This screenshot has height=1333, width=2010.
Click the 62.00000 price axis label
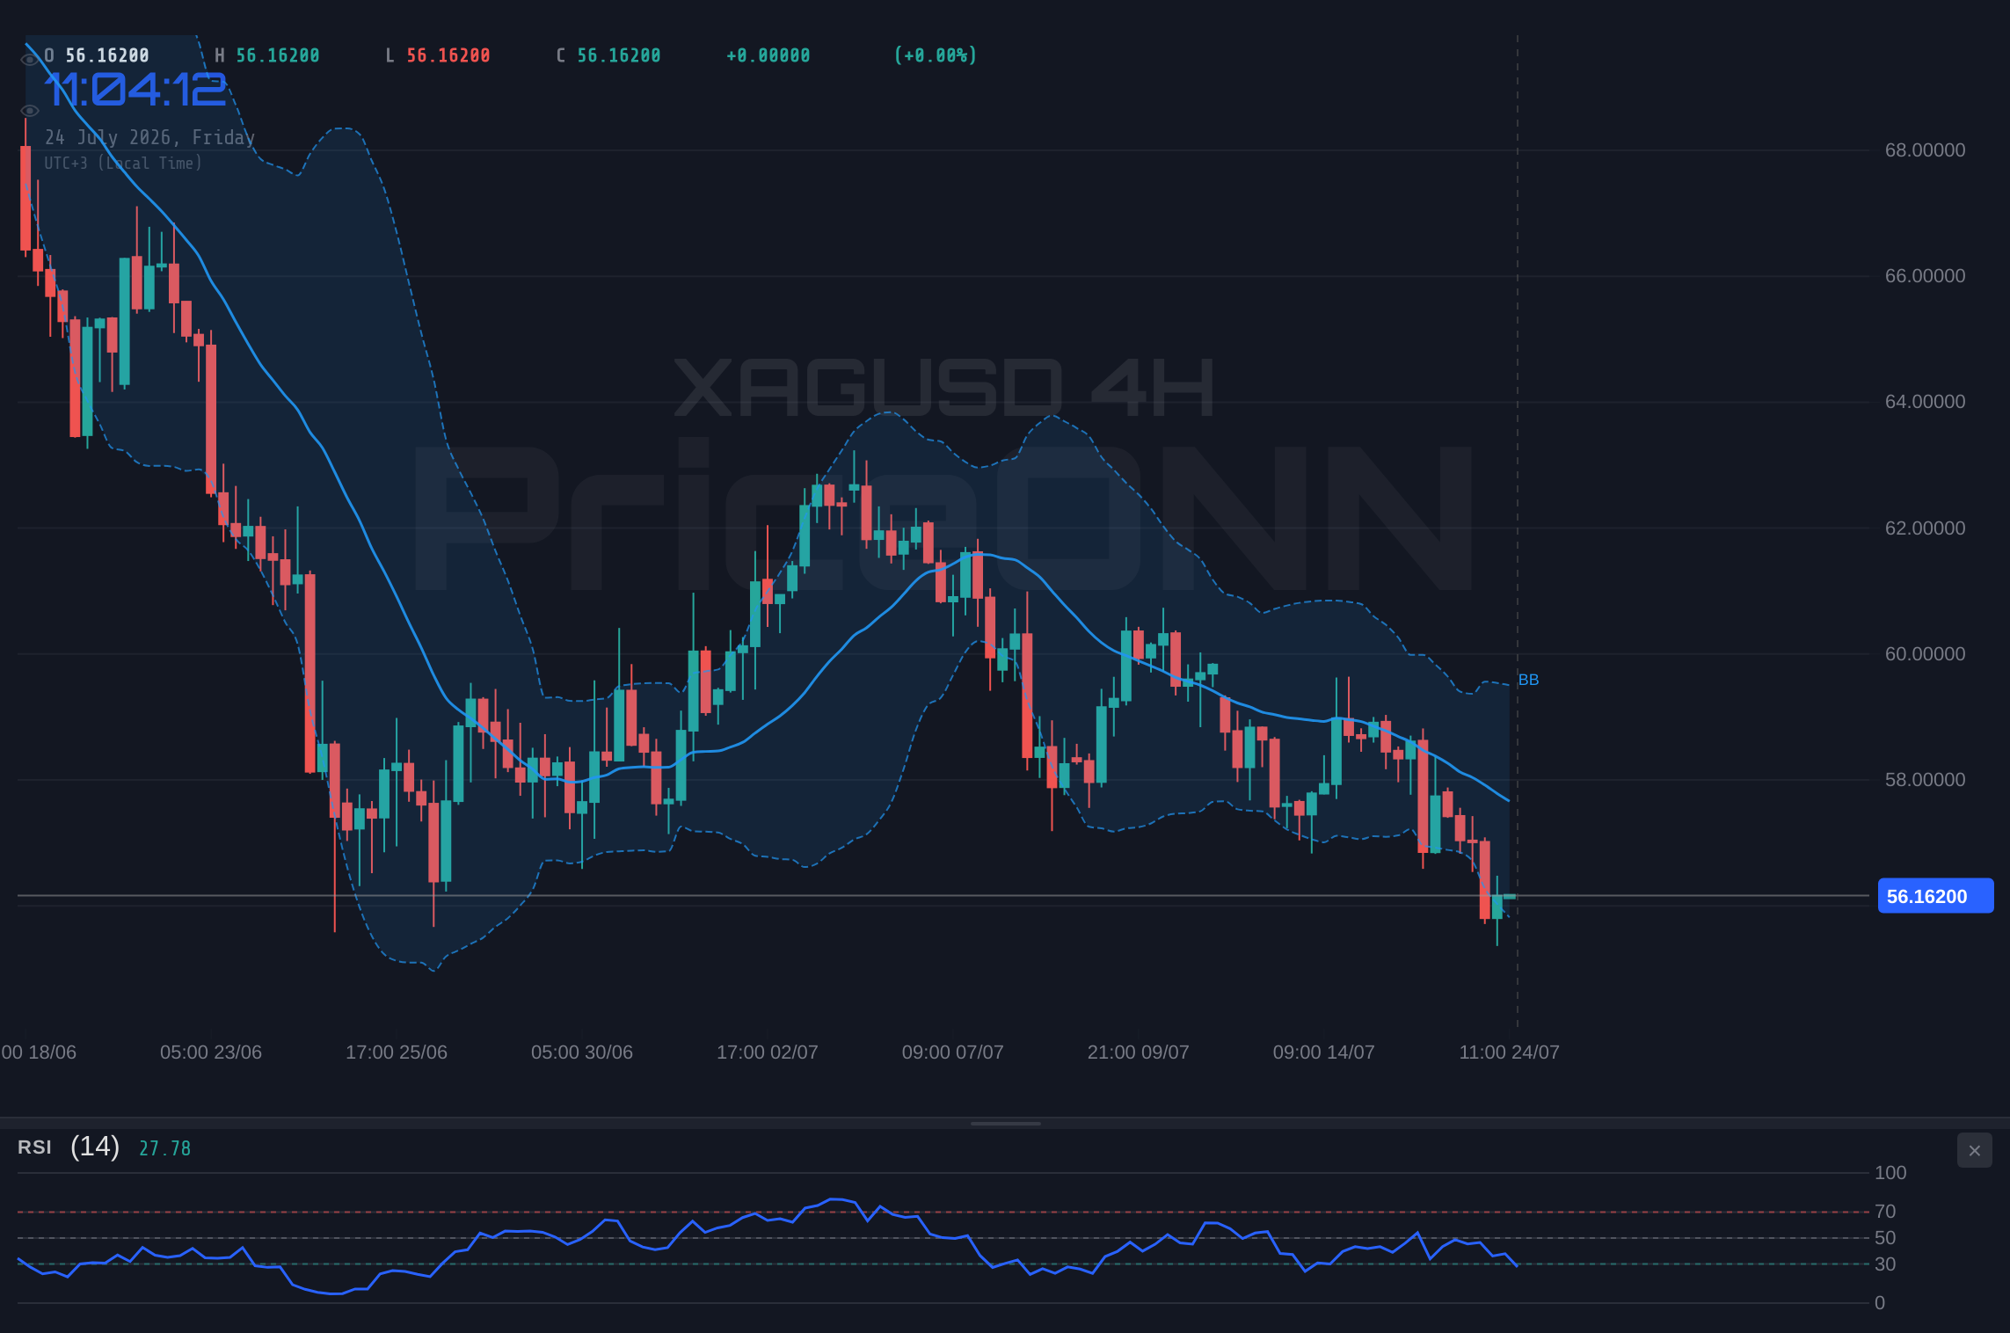1925,528
